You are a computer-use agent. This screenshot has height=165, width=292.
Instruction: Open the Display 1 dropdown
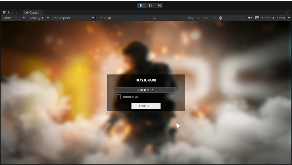39,18
